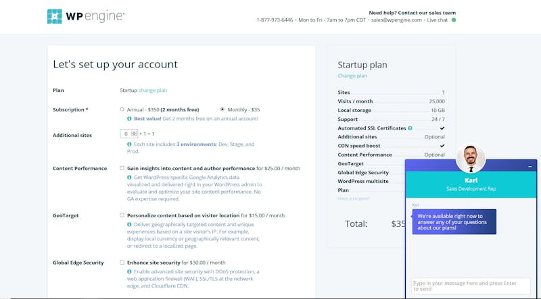Click Karl's avatar photo
541x299 pixels.
pyautogui.click(x=471, y=159)
